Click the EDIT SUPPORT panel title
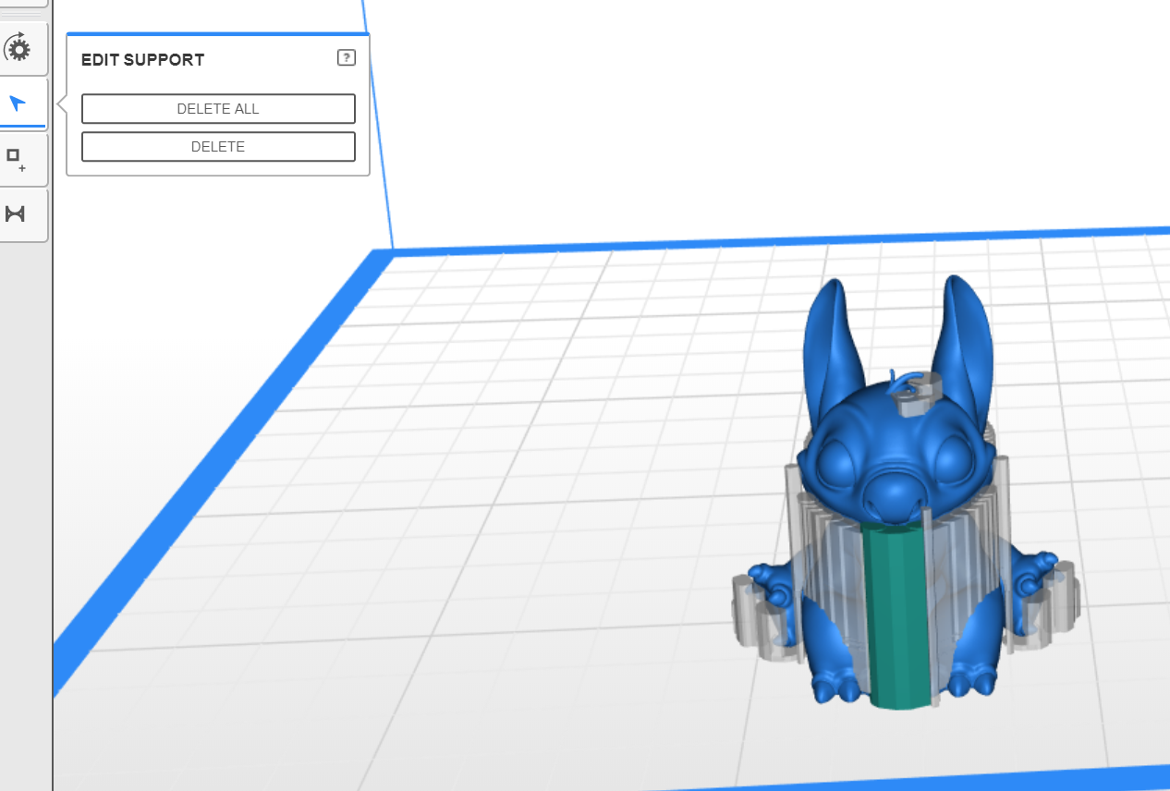 143,60
